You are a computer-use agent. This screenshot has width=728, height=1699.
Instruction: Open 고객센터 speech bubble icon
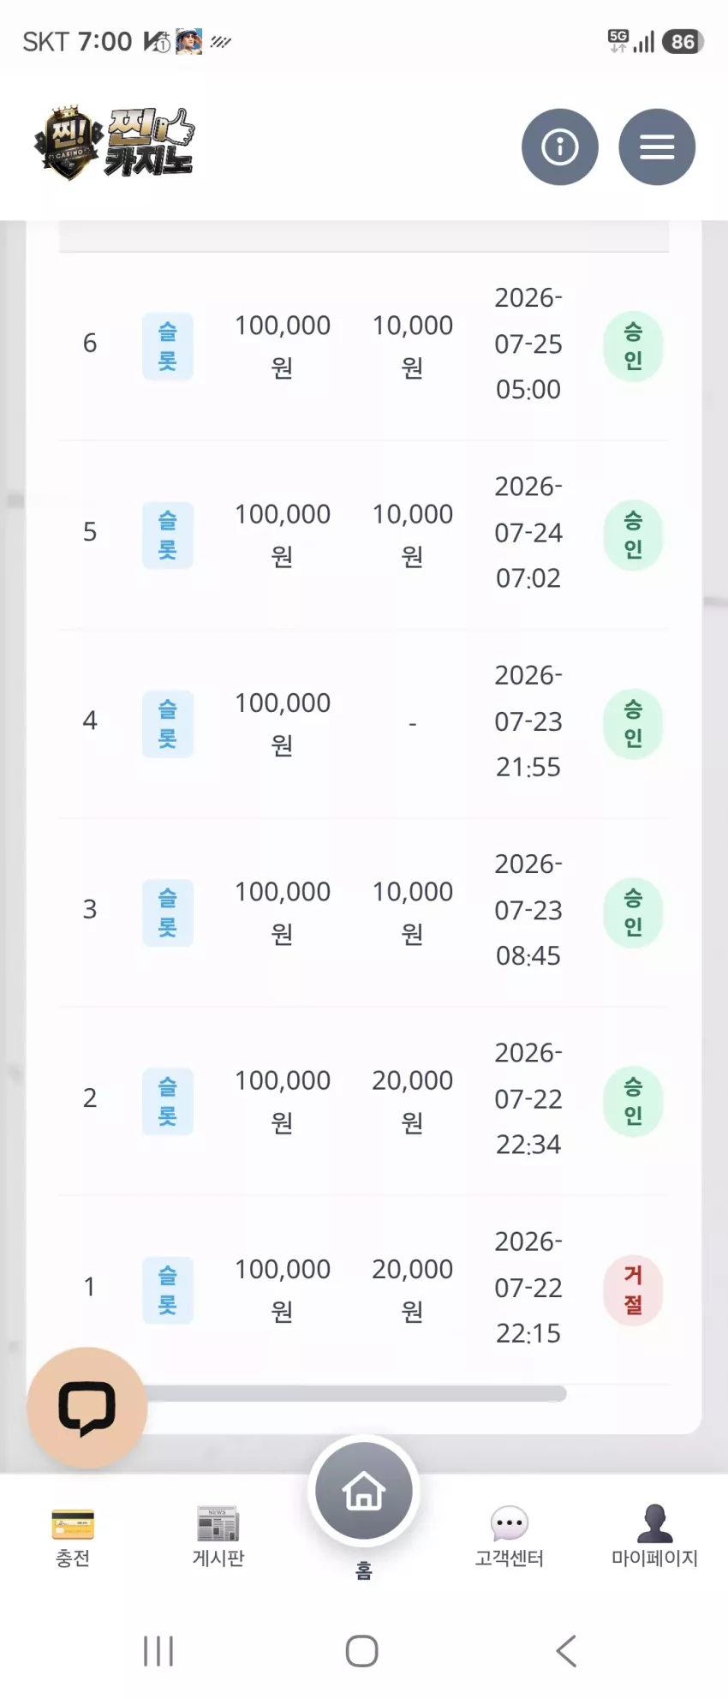point(510,1539)
